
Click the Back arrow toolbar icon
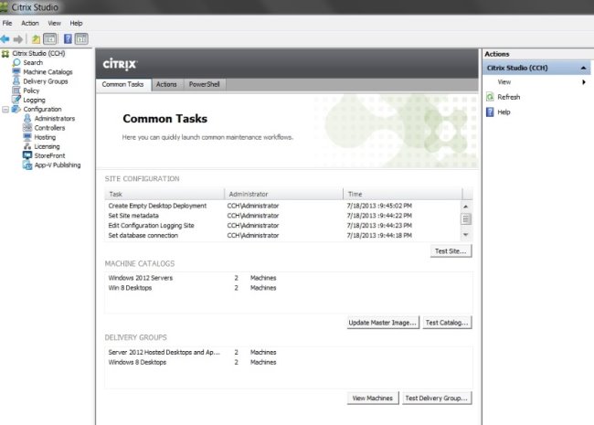[5, 39]
